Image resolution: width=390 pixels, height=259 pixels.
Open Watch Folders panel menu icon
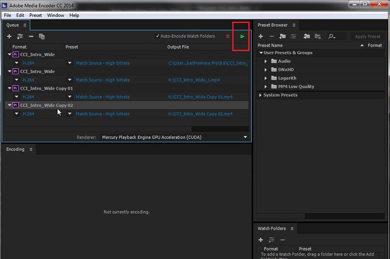[x=292, y=228]
